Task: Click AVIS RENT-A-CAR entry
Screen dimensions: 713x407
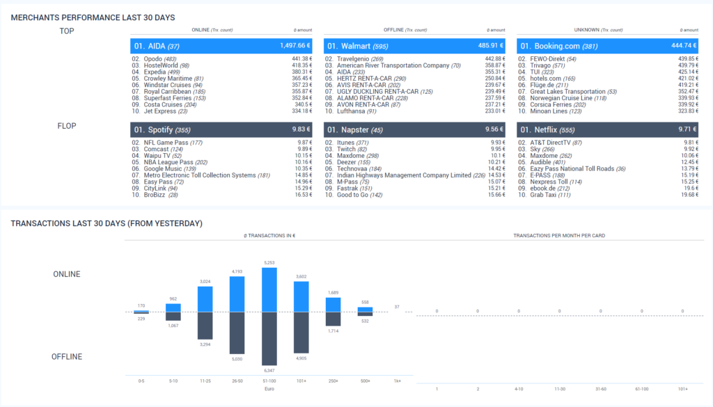Action: (414, 85)
